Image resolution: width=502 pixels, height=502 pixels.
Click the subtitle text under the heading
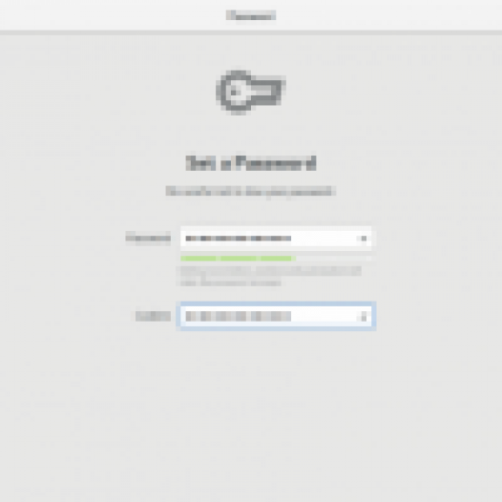251,192
